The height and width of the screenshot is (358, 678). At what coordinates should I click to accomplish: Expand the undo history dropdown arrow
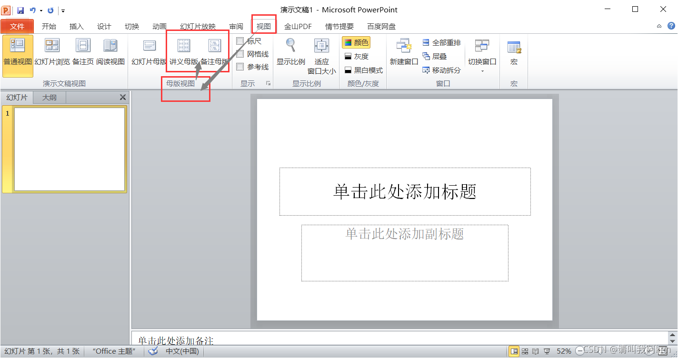tap(41, 10)
